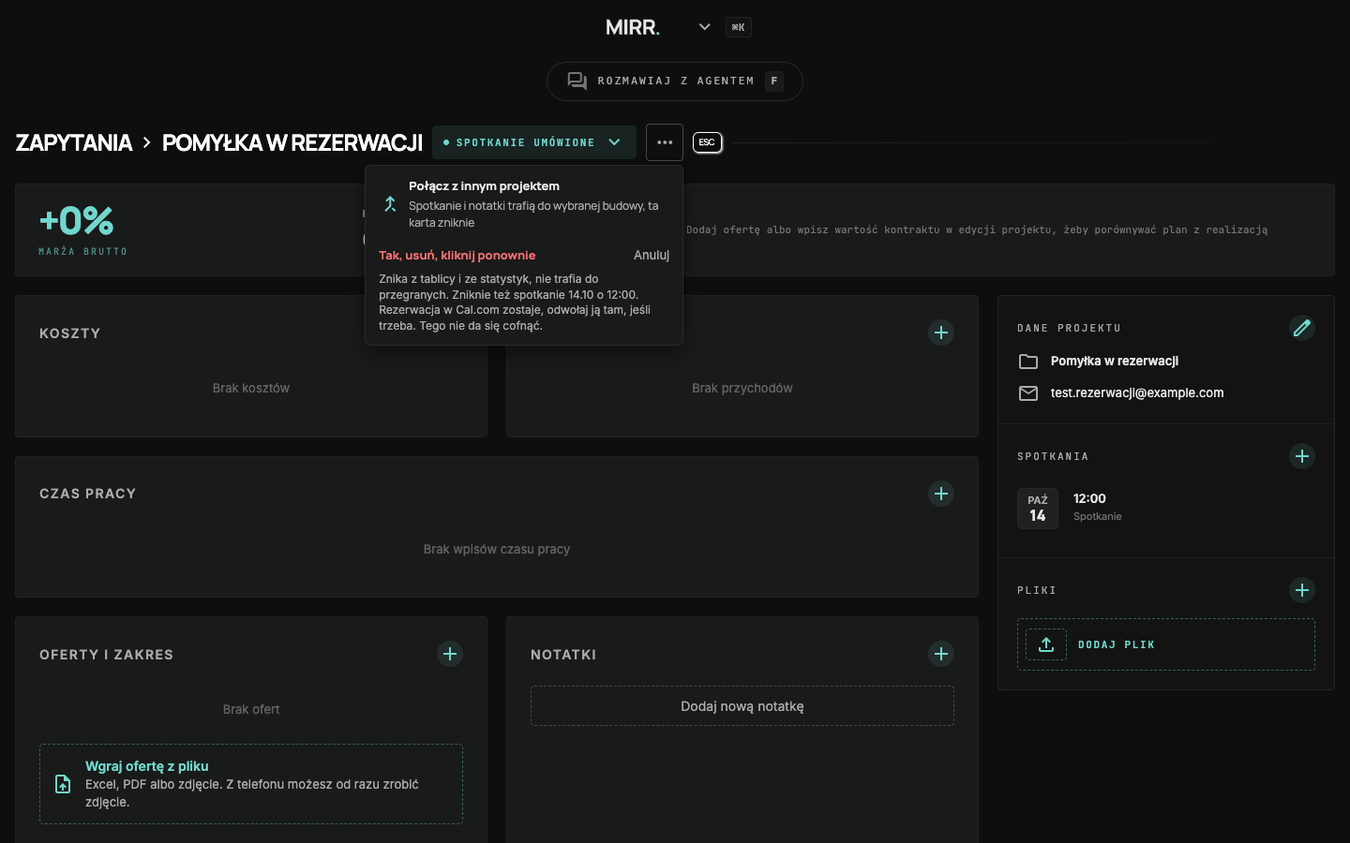This screenshot has width=1350, height=843.
Task: Click the envelope icon beside the email
Action: pyautogui.click(x=1028, y=393)
